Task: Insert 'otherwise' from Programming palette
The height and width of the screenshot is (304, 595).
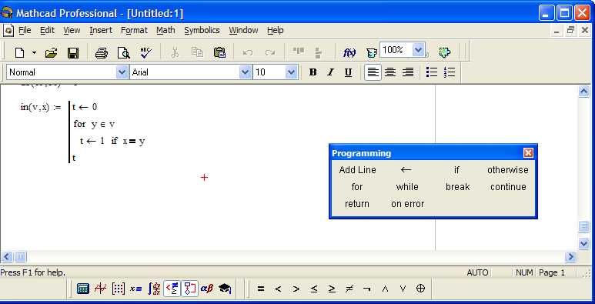Action: 508,170
